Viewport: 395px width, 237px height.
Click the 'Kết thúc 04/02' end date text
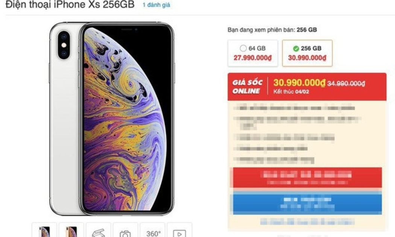tap(291, 92)
